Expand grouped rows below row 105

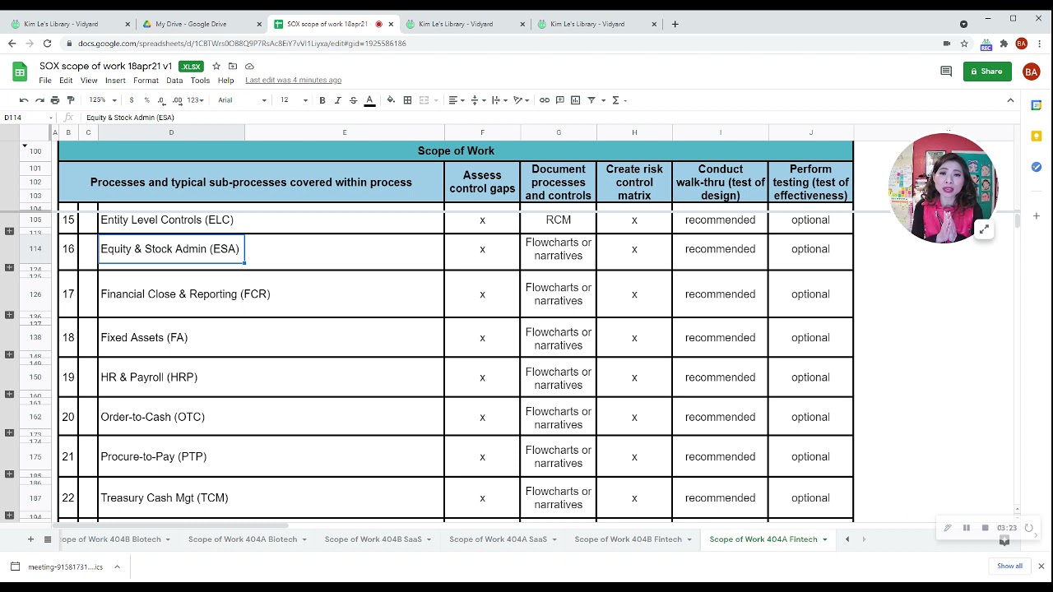9,232
